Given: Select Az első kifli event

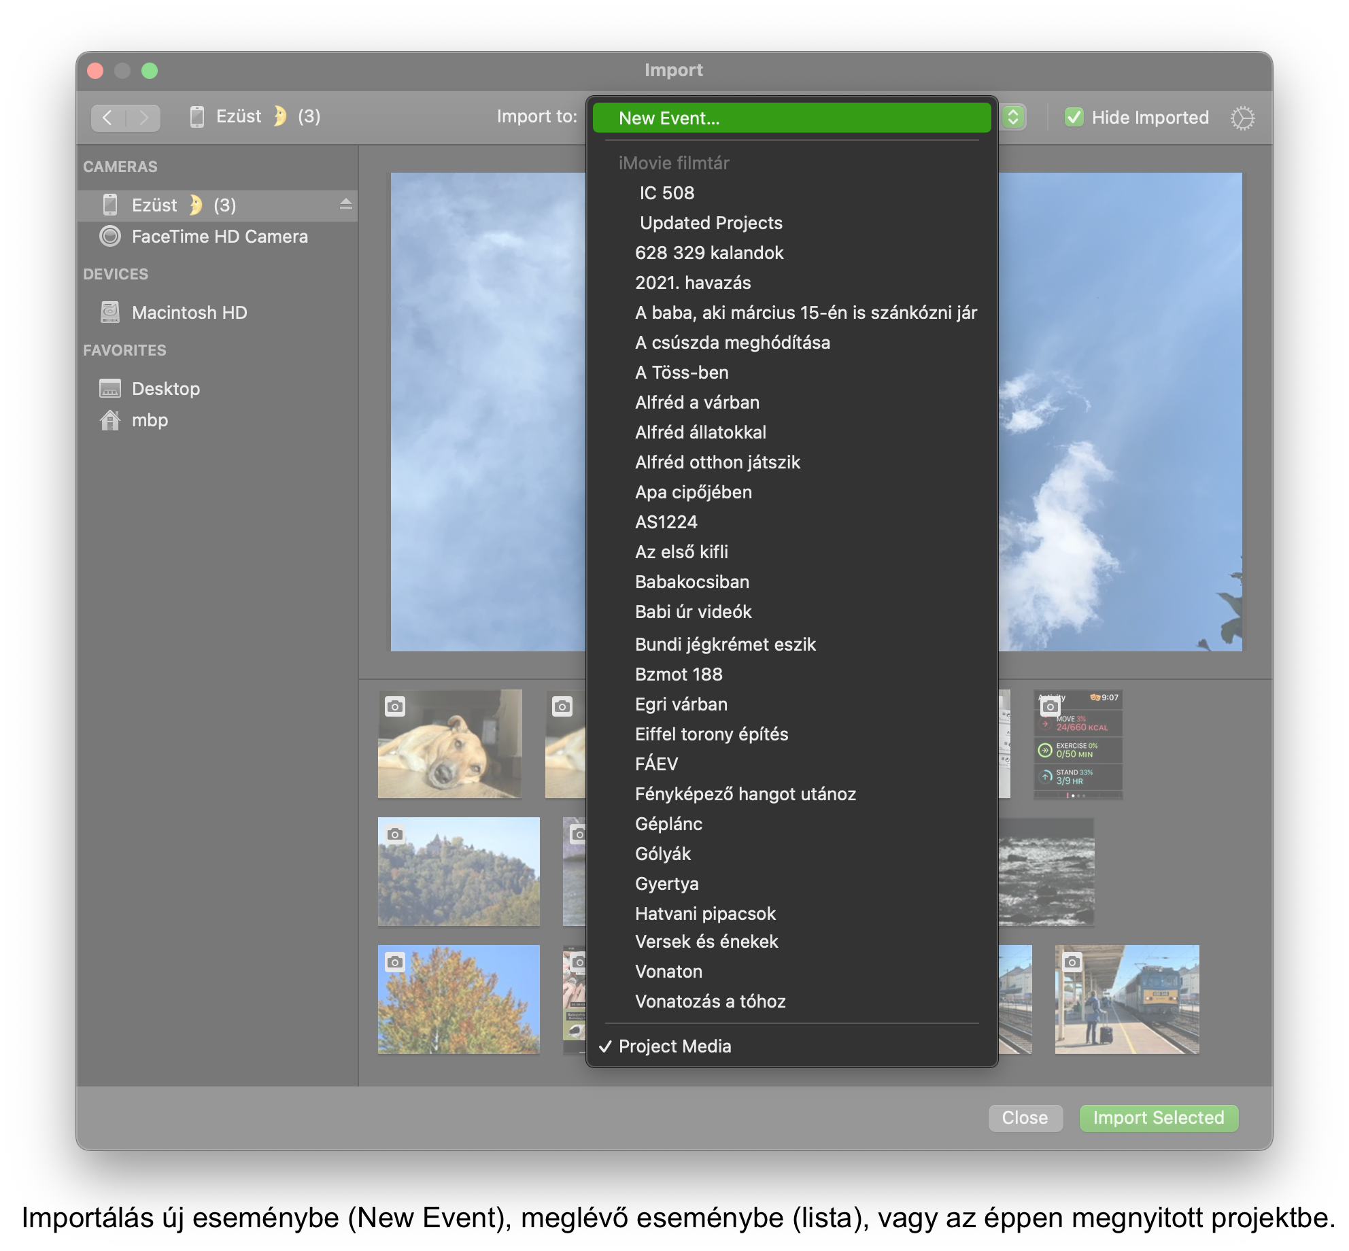Looking at the screenshot, I should [x=792, y=552].
